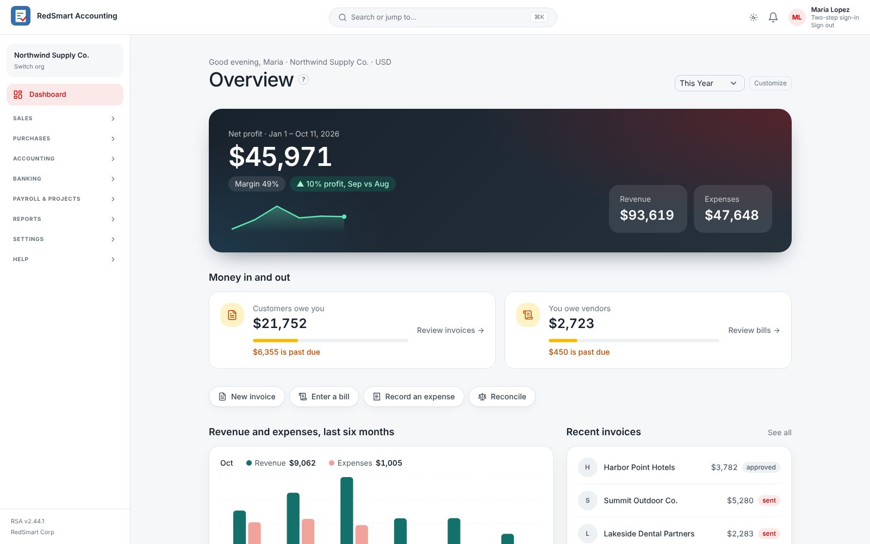Click the Revenue legend in the chart
Image resolution: width=870 pixels, height=544 pixels.
(281, 463)
